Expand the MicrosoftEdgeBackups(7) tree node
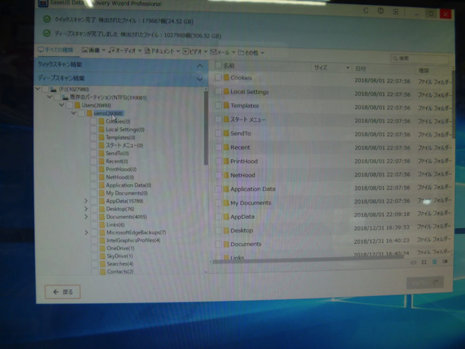This screenshot has height=349, width=465. pyautogui.click(x=86, y=232)
